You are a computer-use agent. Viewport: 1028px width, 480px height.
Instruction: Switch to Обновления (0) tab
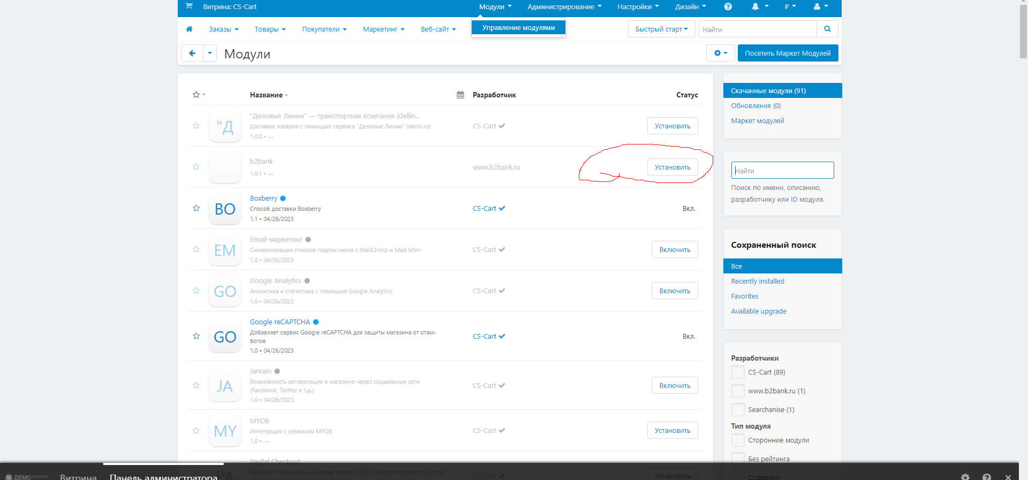coord(755,105)
